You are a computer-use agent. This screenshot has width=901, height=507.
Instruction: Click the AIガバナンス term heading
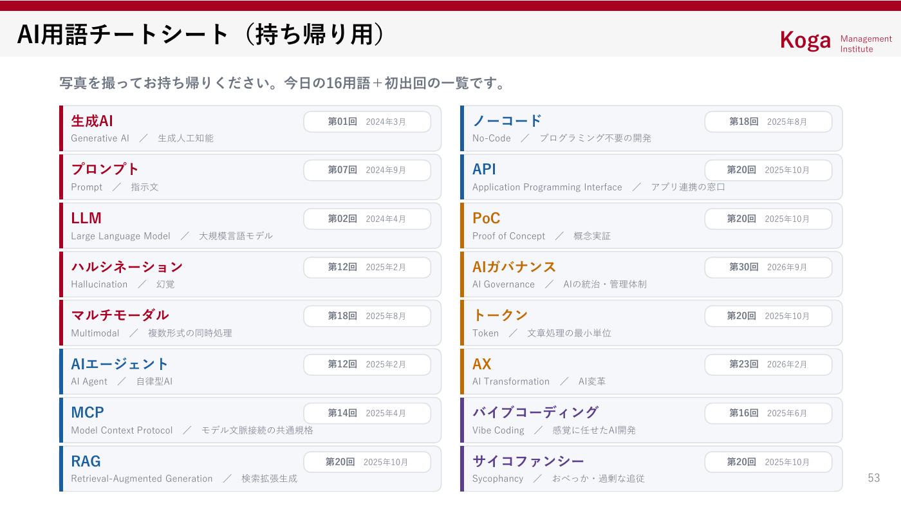(x=514, y=266)
